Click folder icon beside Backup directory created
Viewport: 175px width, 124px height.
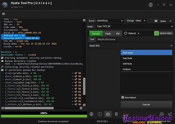point(2,61)
